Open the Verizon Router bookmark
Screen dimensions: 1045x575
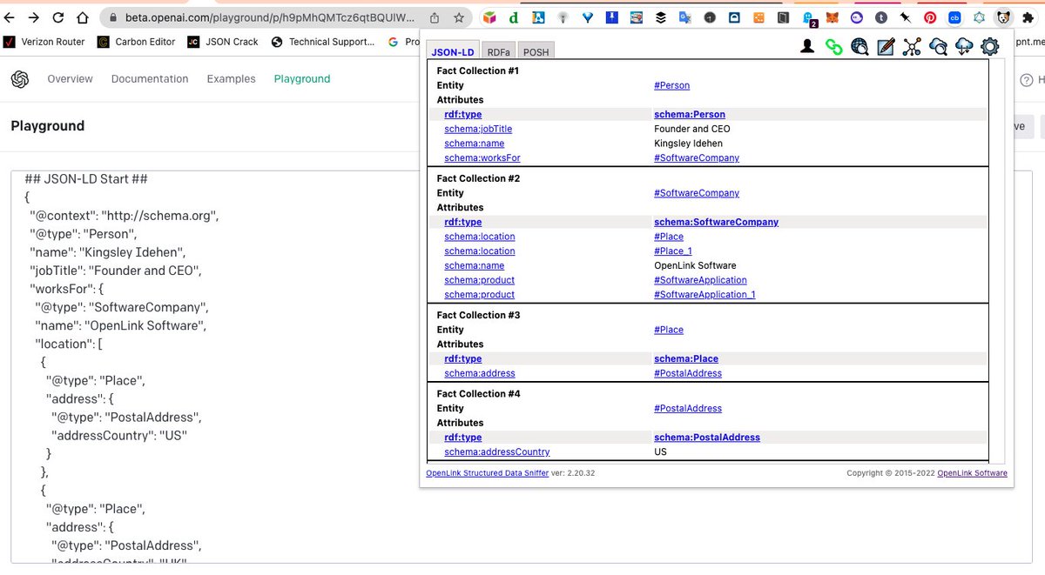click(45, 41)
